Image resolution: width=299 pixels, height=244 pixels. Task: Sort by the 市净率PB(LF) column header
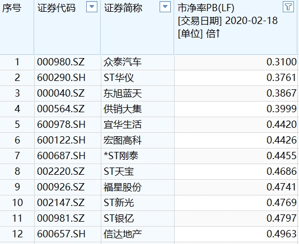point(206,8)
